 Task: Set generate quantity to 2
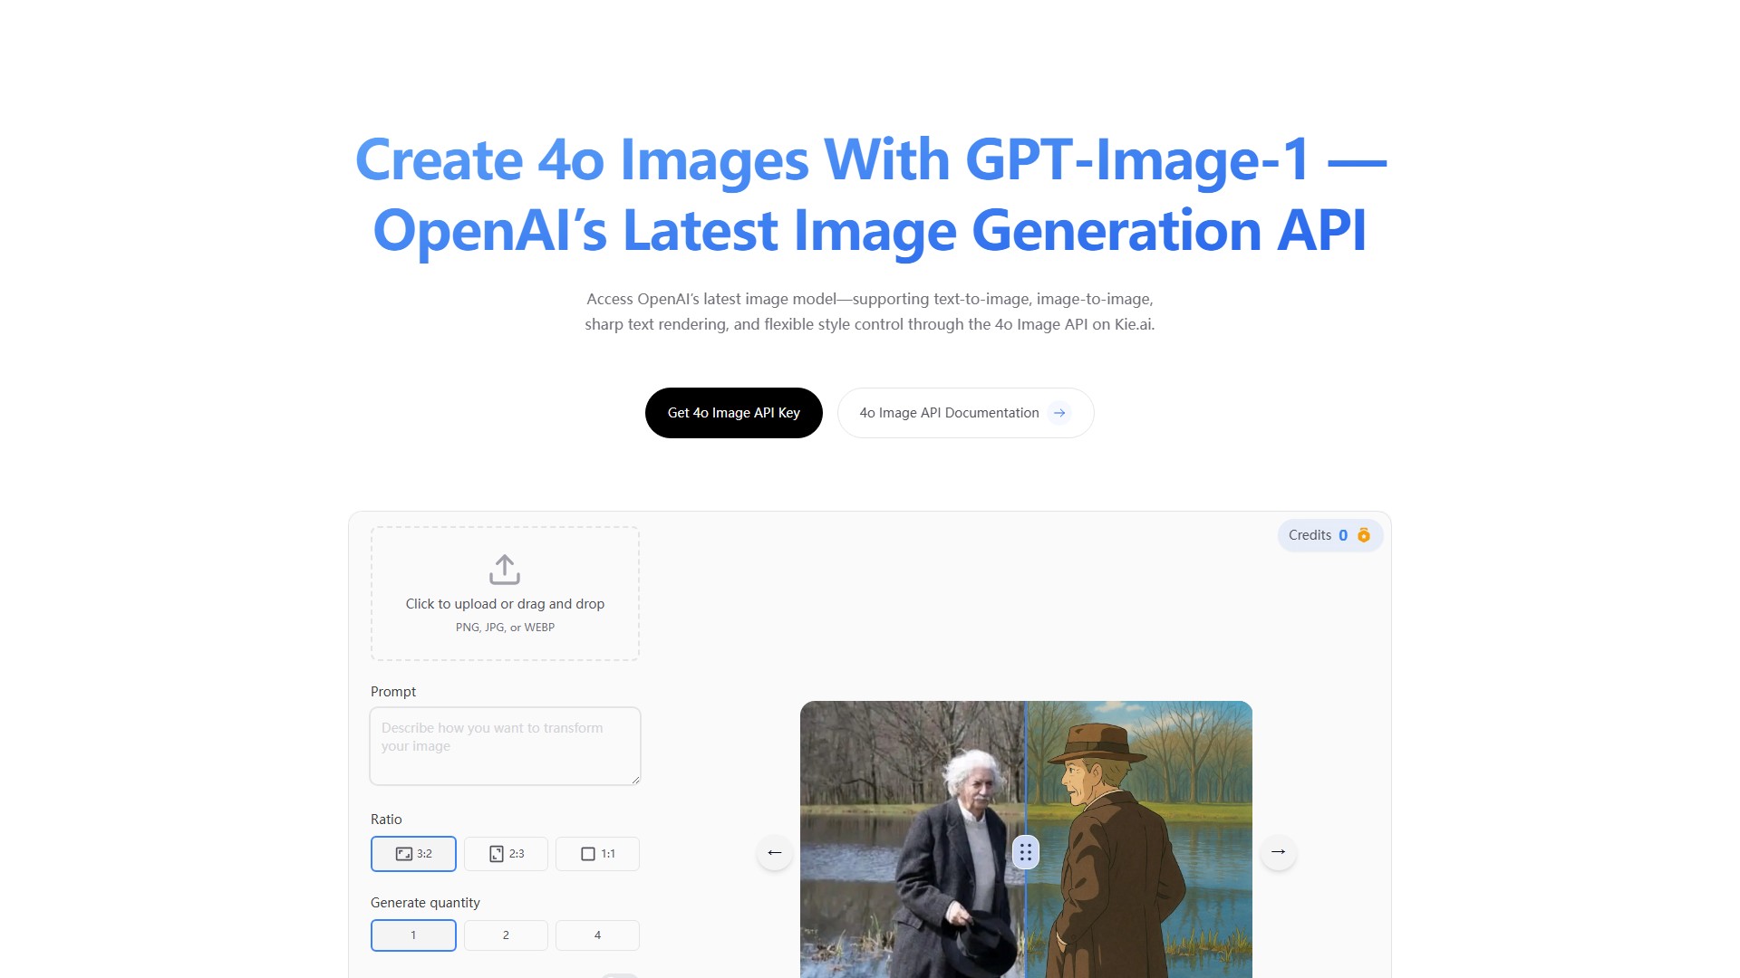pos(506,935)
